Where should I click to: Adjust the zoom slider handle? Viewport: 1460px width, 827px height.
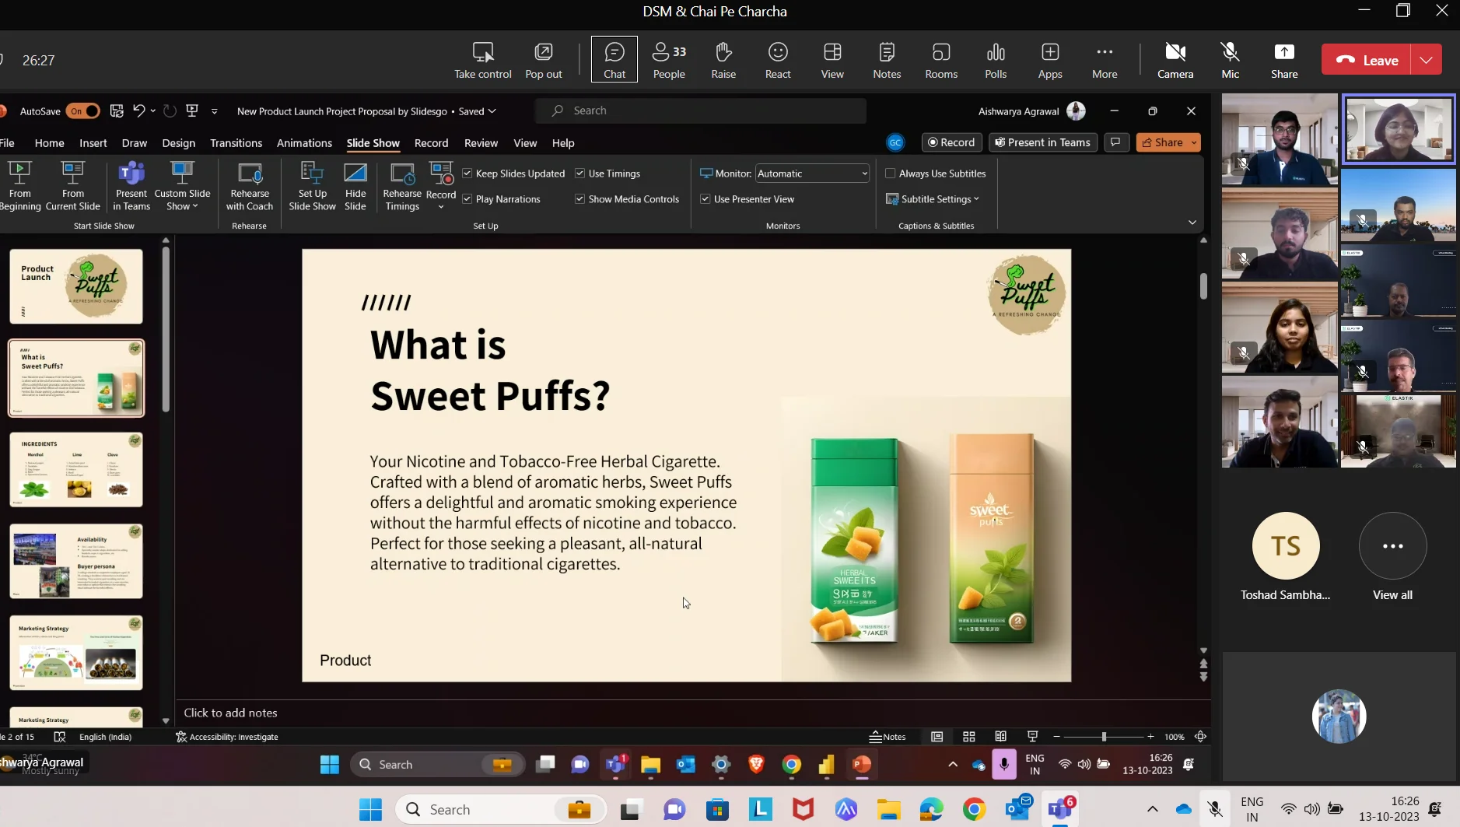tap(1103, 737)
